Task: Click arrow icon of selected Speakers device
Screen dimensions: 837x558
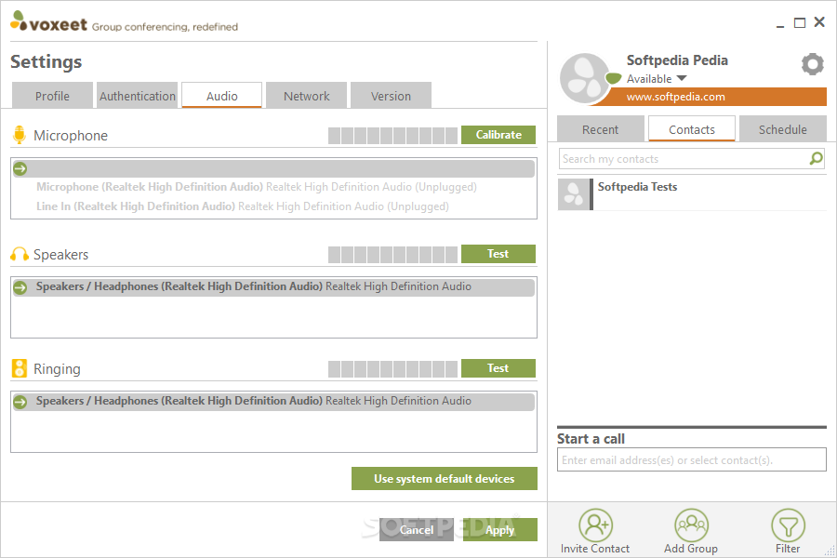Action: 20,287
